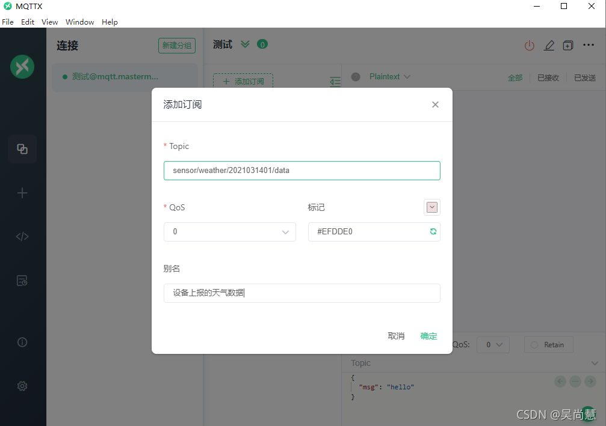The image size is (606, 426).
Task: Click the minus clear history button
Action: pyautogui.click(x=575, y=382)
